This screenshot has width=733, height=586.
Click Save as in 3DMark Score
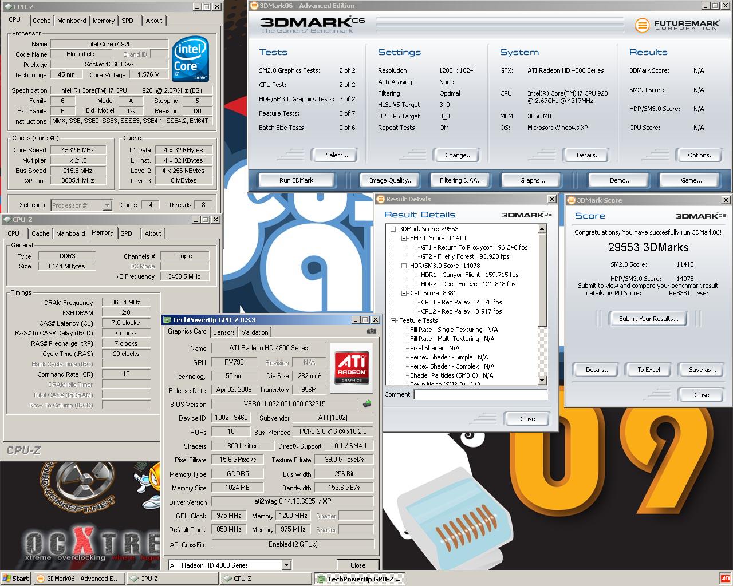702,370
